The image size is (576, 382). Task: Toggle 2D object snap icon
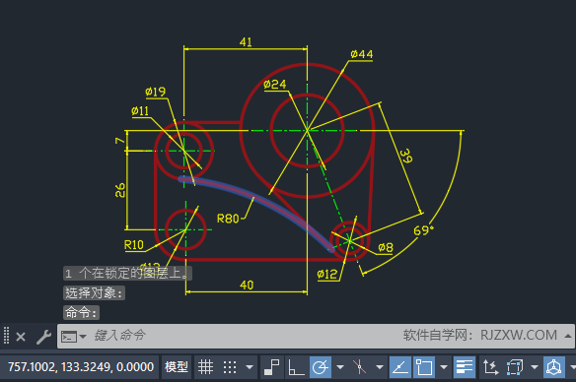(424, 367)
